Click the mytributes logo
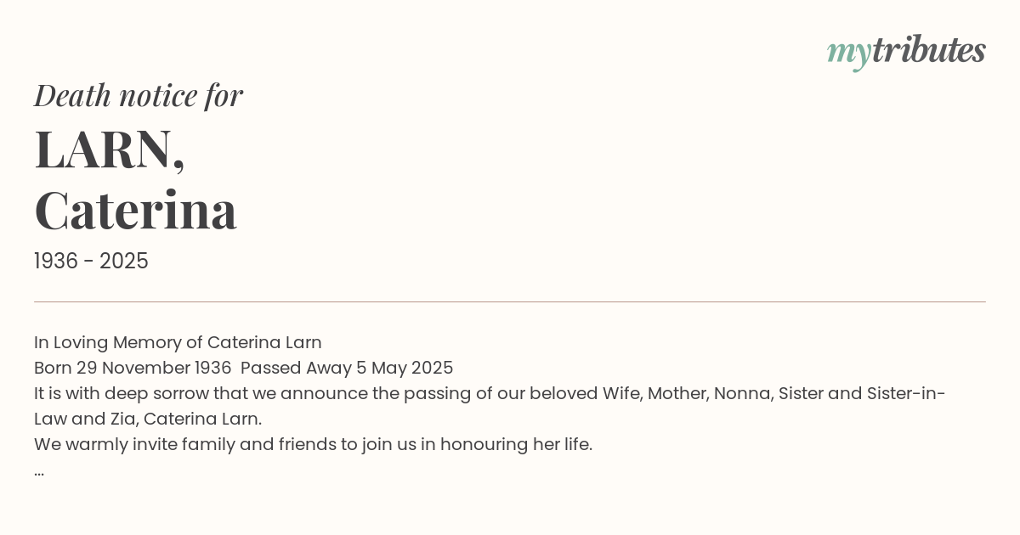Screen dimensions: 1020x535 906,52
